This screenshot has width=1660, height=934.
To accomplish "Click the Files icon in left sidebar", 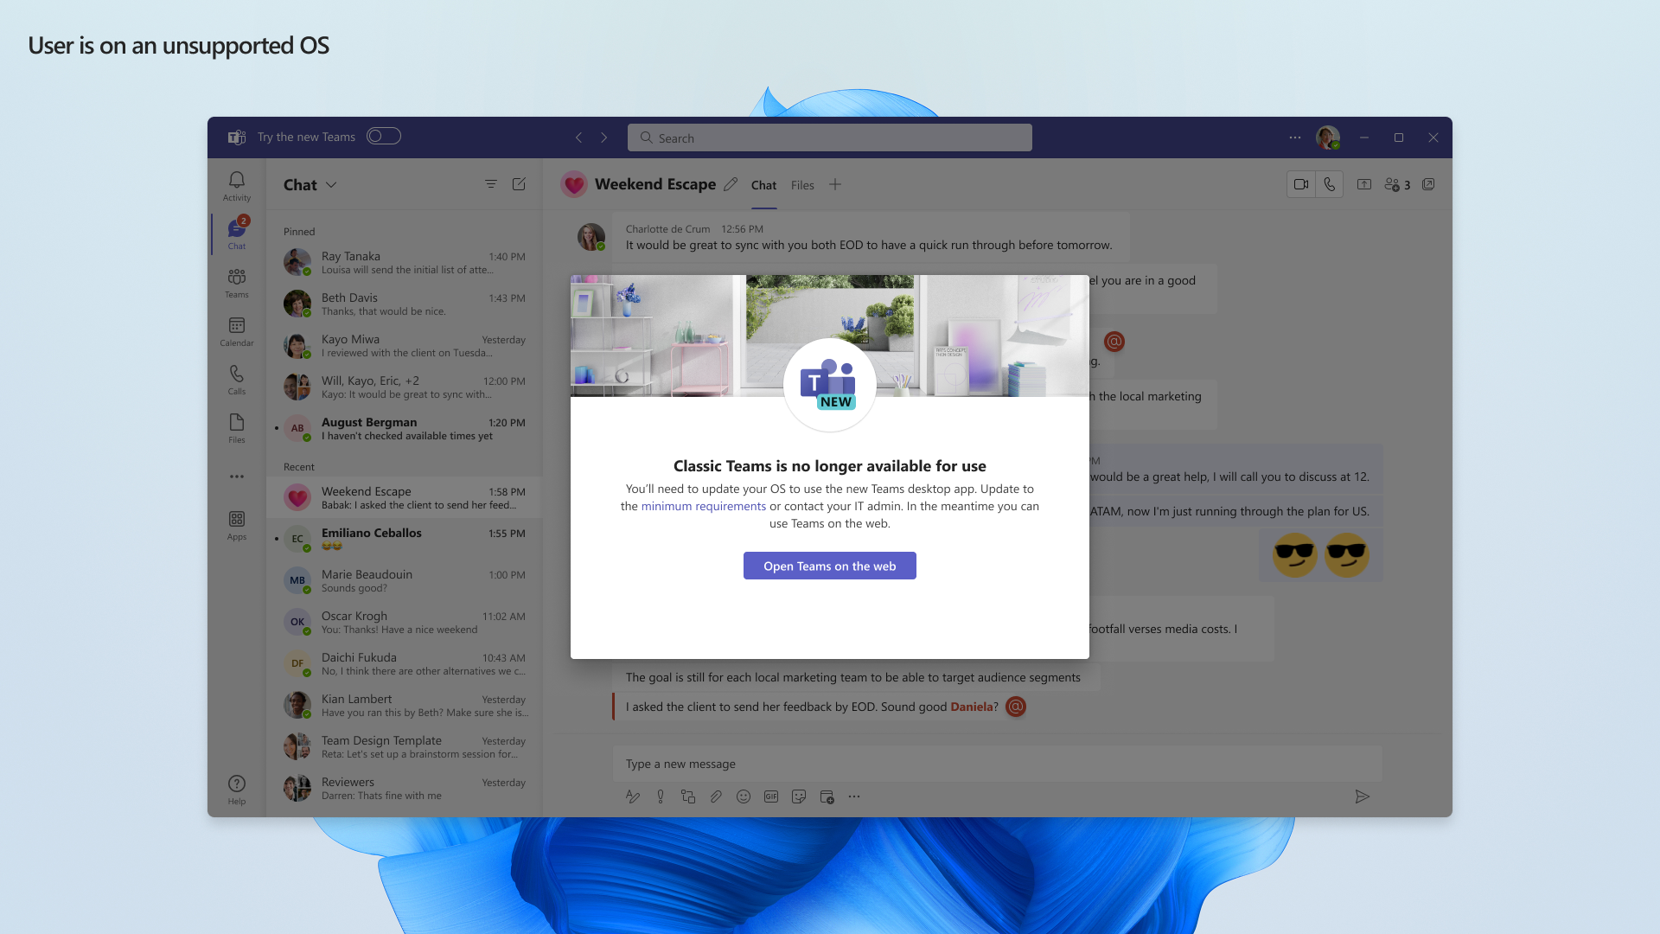I will pos(236,428).
